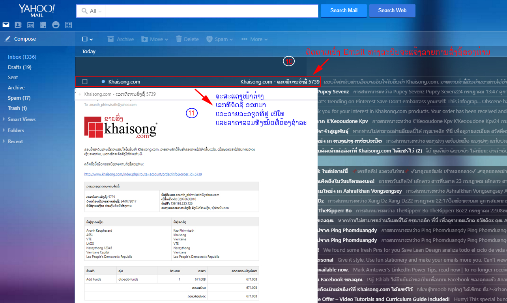
Task: Open the 'Video Tutorials and Curriculum Guide' email
Action: pos(412,299)
